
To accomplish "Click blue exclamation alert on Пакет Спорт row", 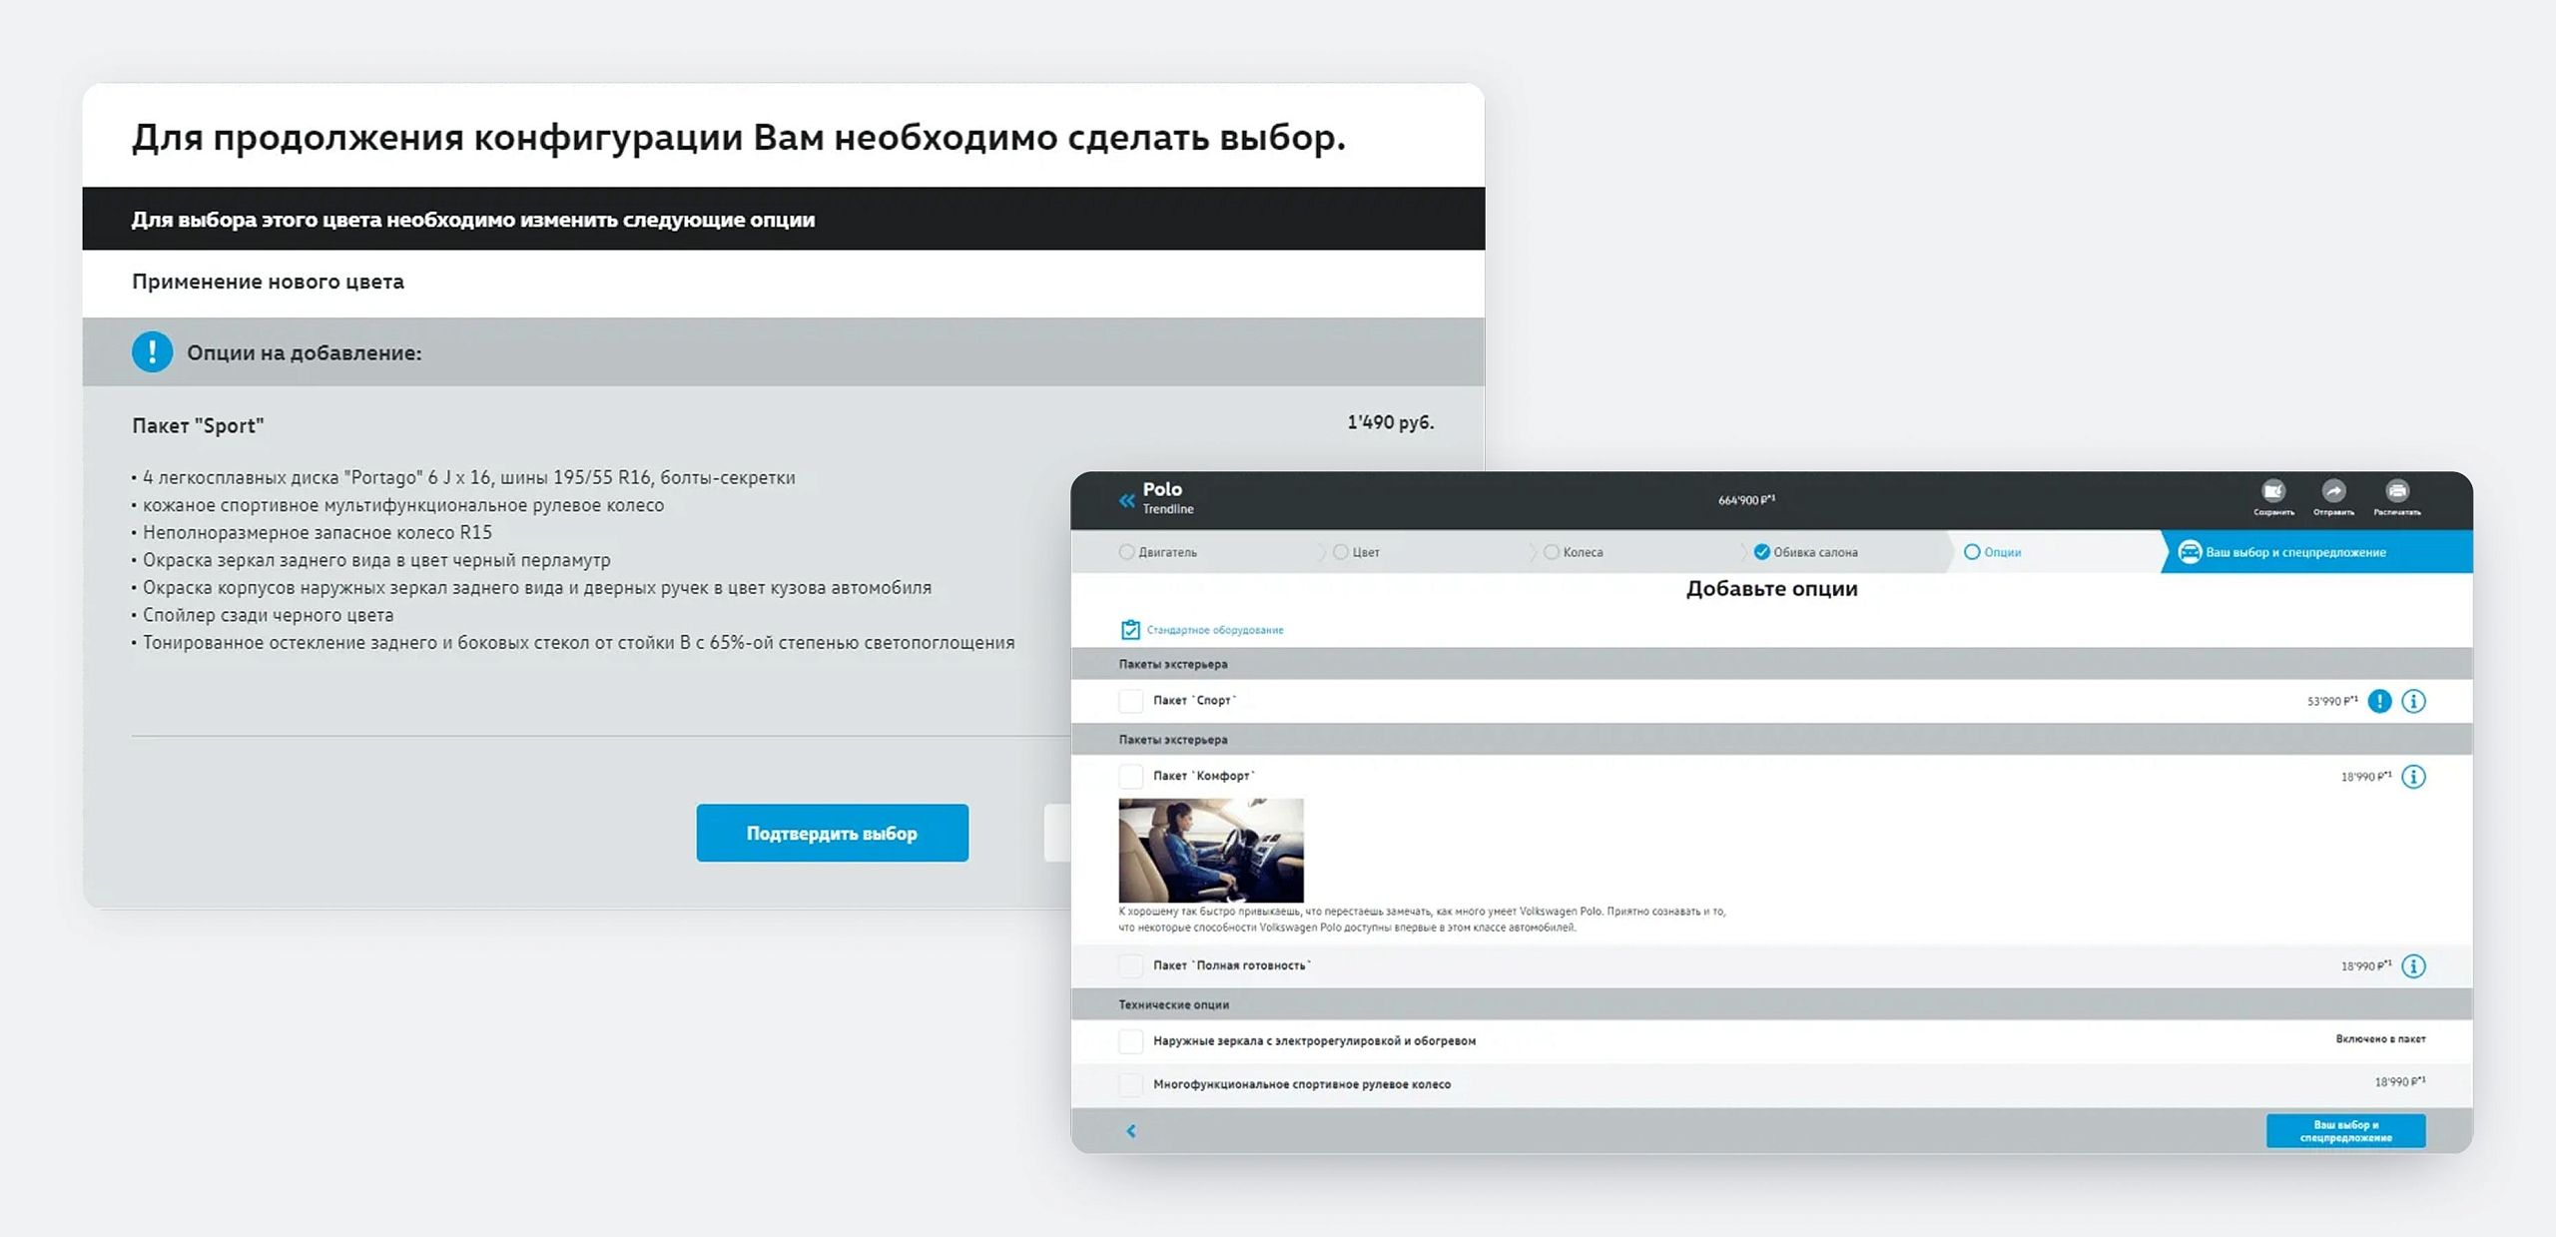I will point(2380,701).
